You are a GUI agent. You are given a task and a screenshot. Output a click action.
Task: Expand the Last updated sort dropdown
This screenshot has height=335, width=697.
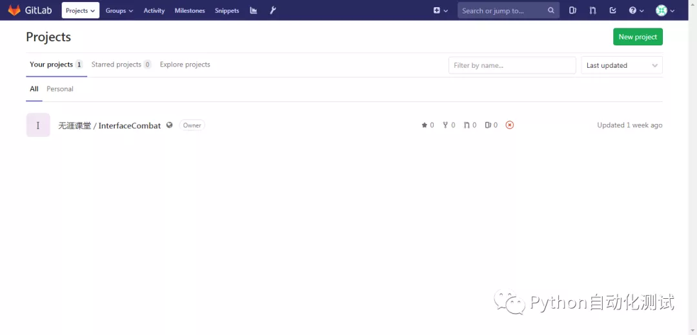tap(622, 65)
